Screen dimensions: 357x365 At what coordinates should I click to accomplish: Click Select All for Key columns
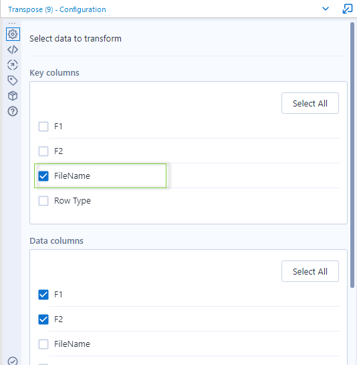[x=310, y=103]
